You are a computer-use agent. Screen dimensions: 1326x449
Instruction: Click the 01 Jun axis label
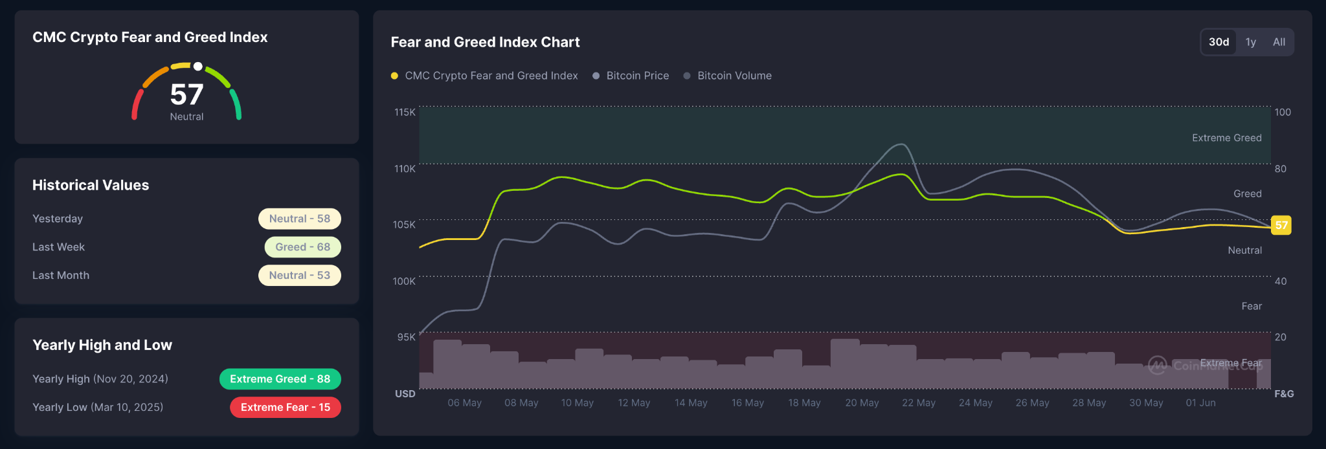pos(1200,403)
